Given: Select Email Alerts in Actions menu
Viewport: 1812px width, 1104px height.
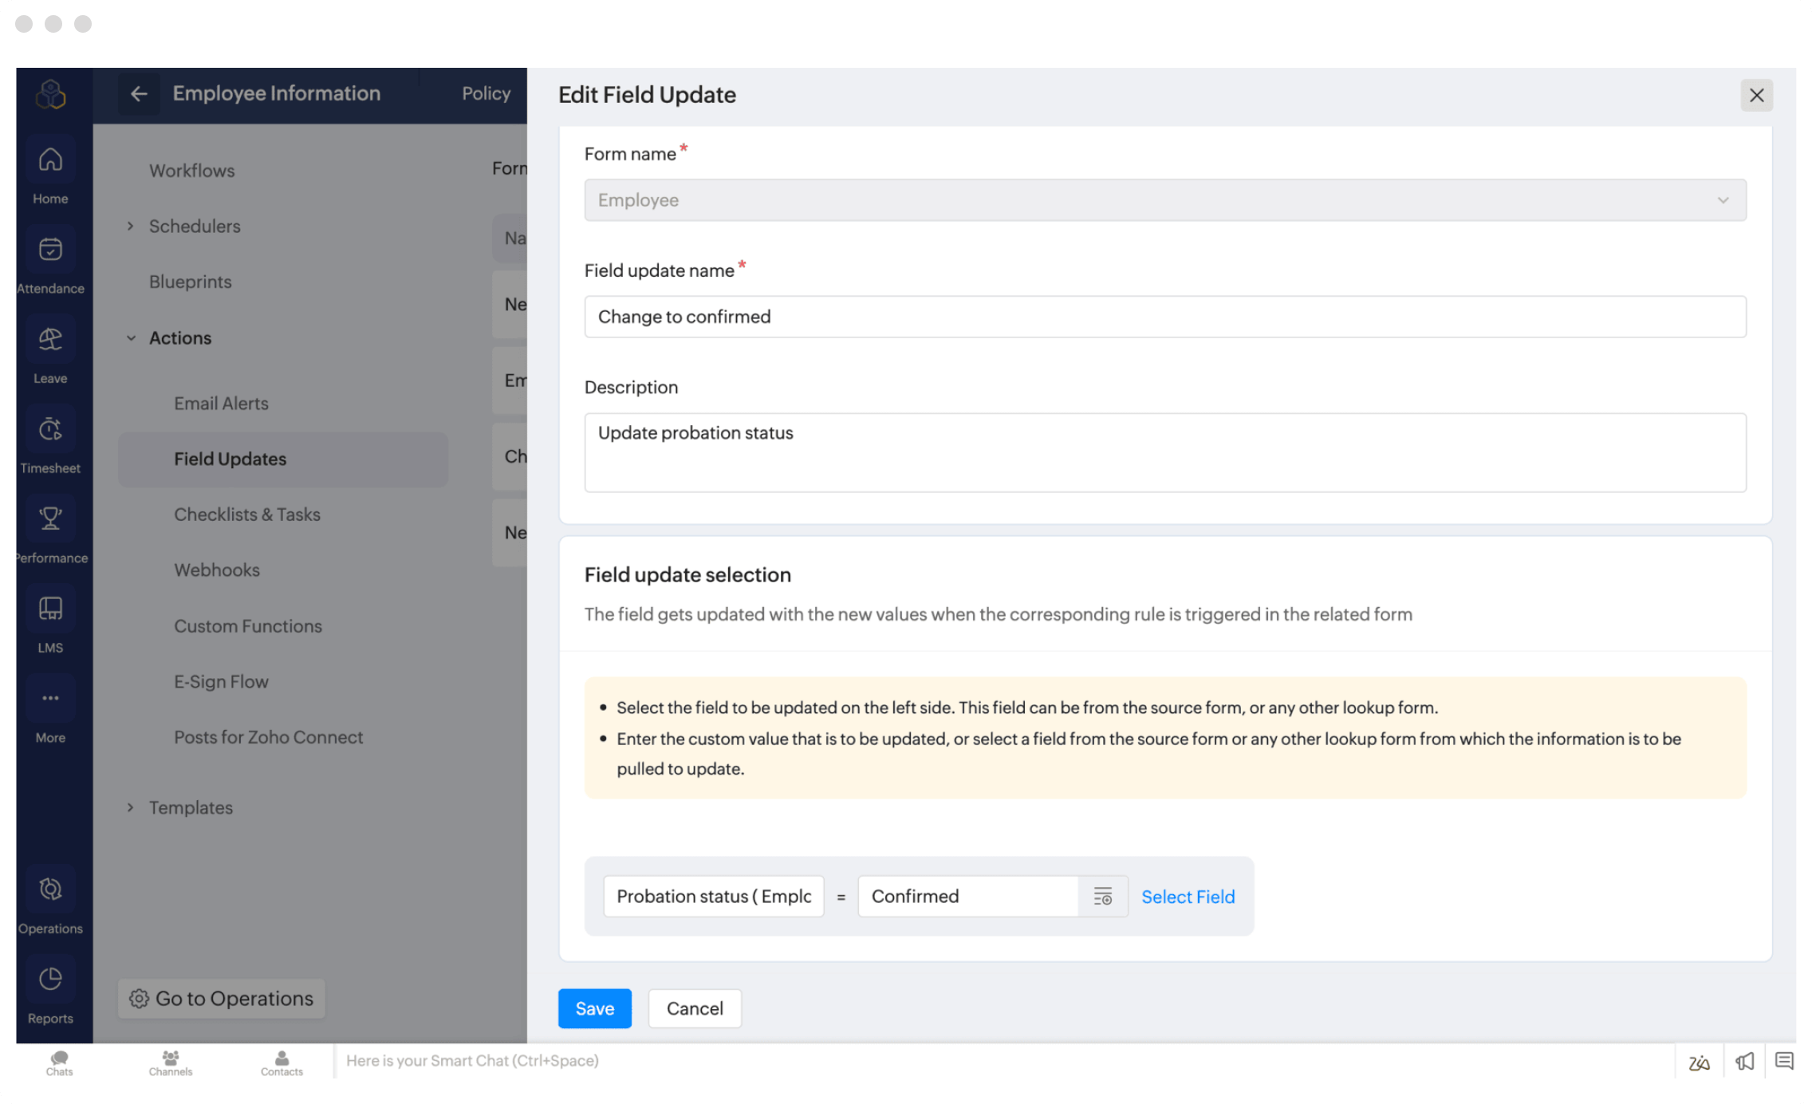Looking at the screenshot, I should point(221,404).
